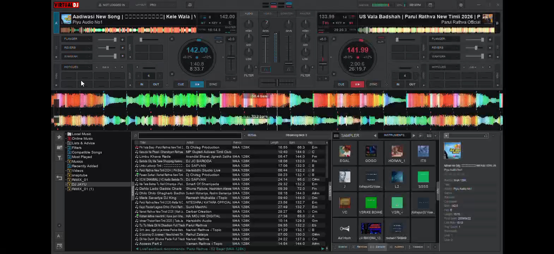
Task: Click the back arrow sidebar icon
Action: click(59, 178)
